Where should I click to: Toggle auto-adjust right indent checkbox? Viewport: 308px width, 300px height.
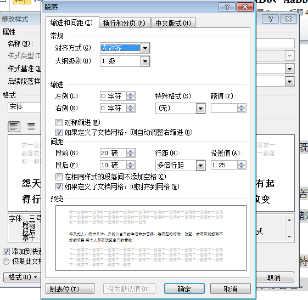(59, 132)
